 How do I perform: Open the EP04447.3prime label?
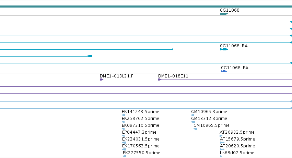click(x=139, y=132)
